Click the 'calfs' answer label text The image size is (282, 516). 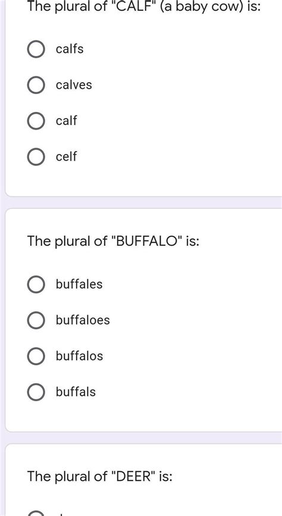click(x=70, y=49)
